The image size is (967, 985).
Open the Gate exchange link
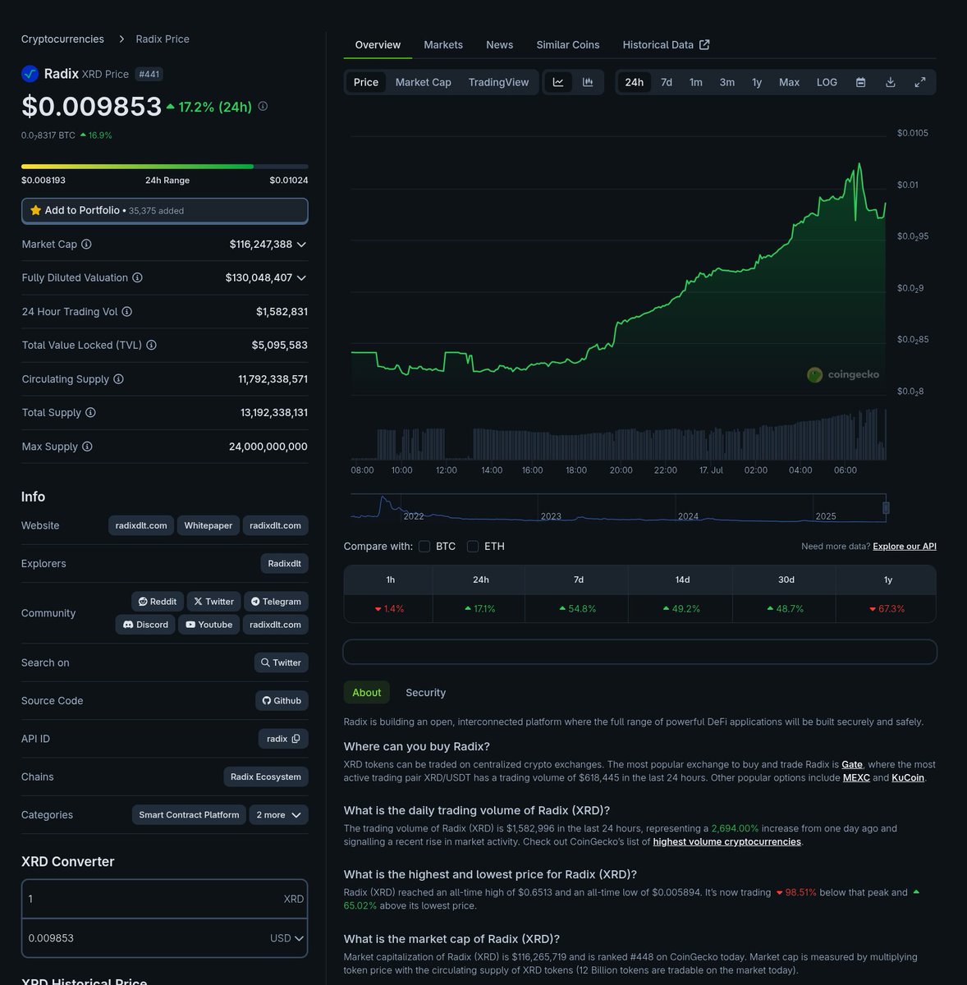(x=852, y=764)
